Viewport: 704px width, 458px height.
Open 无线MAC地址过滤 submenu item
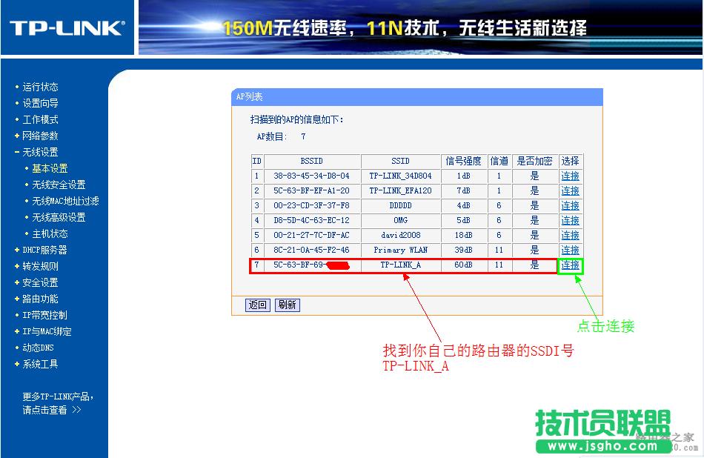[65, 201]
